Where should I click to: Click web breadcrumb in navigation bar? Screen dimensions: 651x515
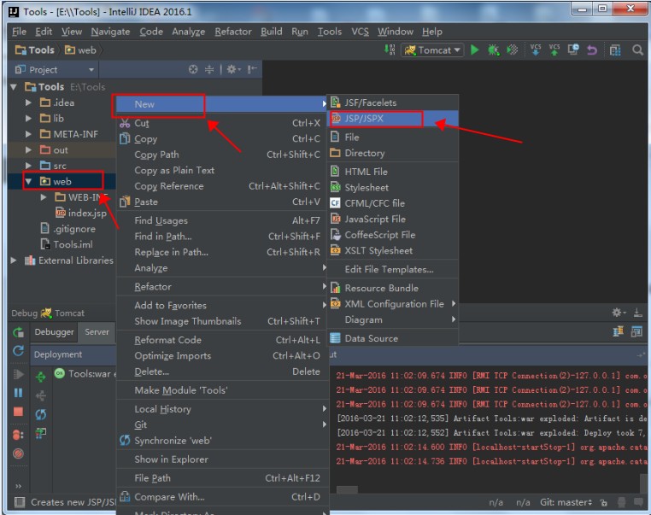coord(80,50)
